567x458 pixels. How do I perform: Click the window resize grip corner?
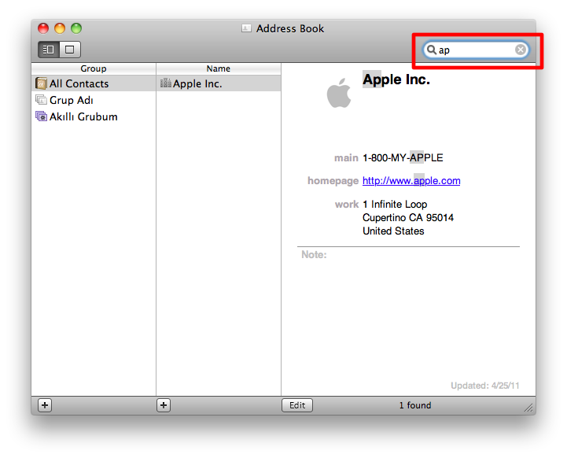[x=529, y=408]
